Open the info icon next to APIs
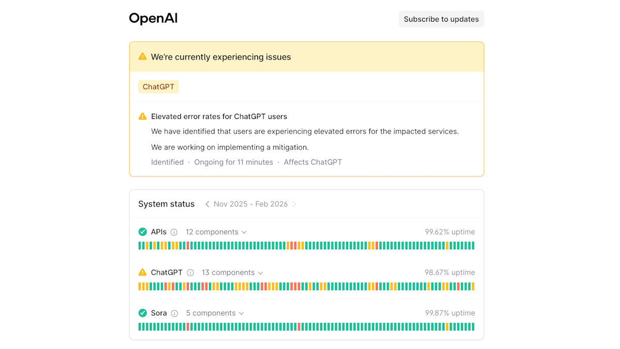 174,232
